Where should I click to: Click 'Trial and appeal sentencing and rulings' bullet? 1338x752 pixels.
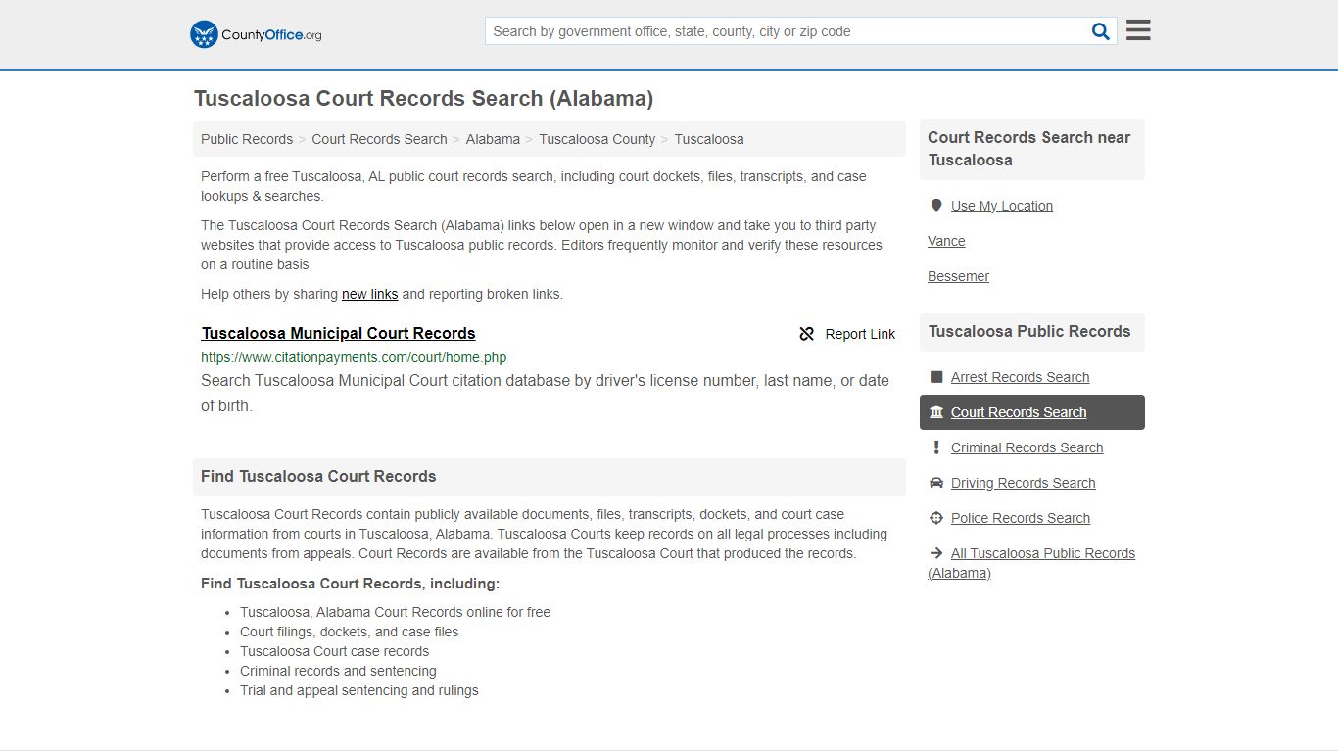point(359,690)
